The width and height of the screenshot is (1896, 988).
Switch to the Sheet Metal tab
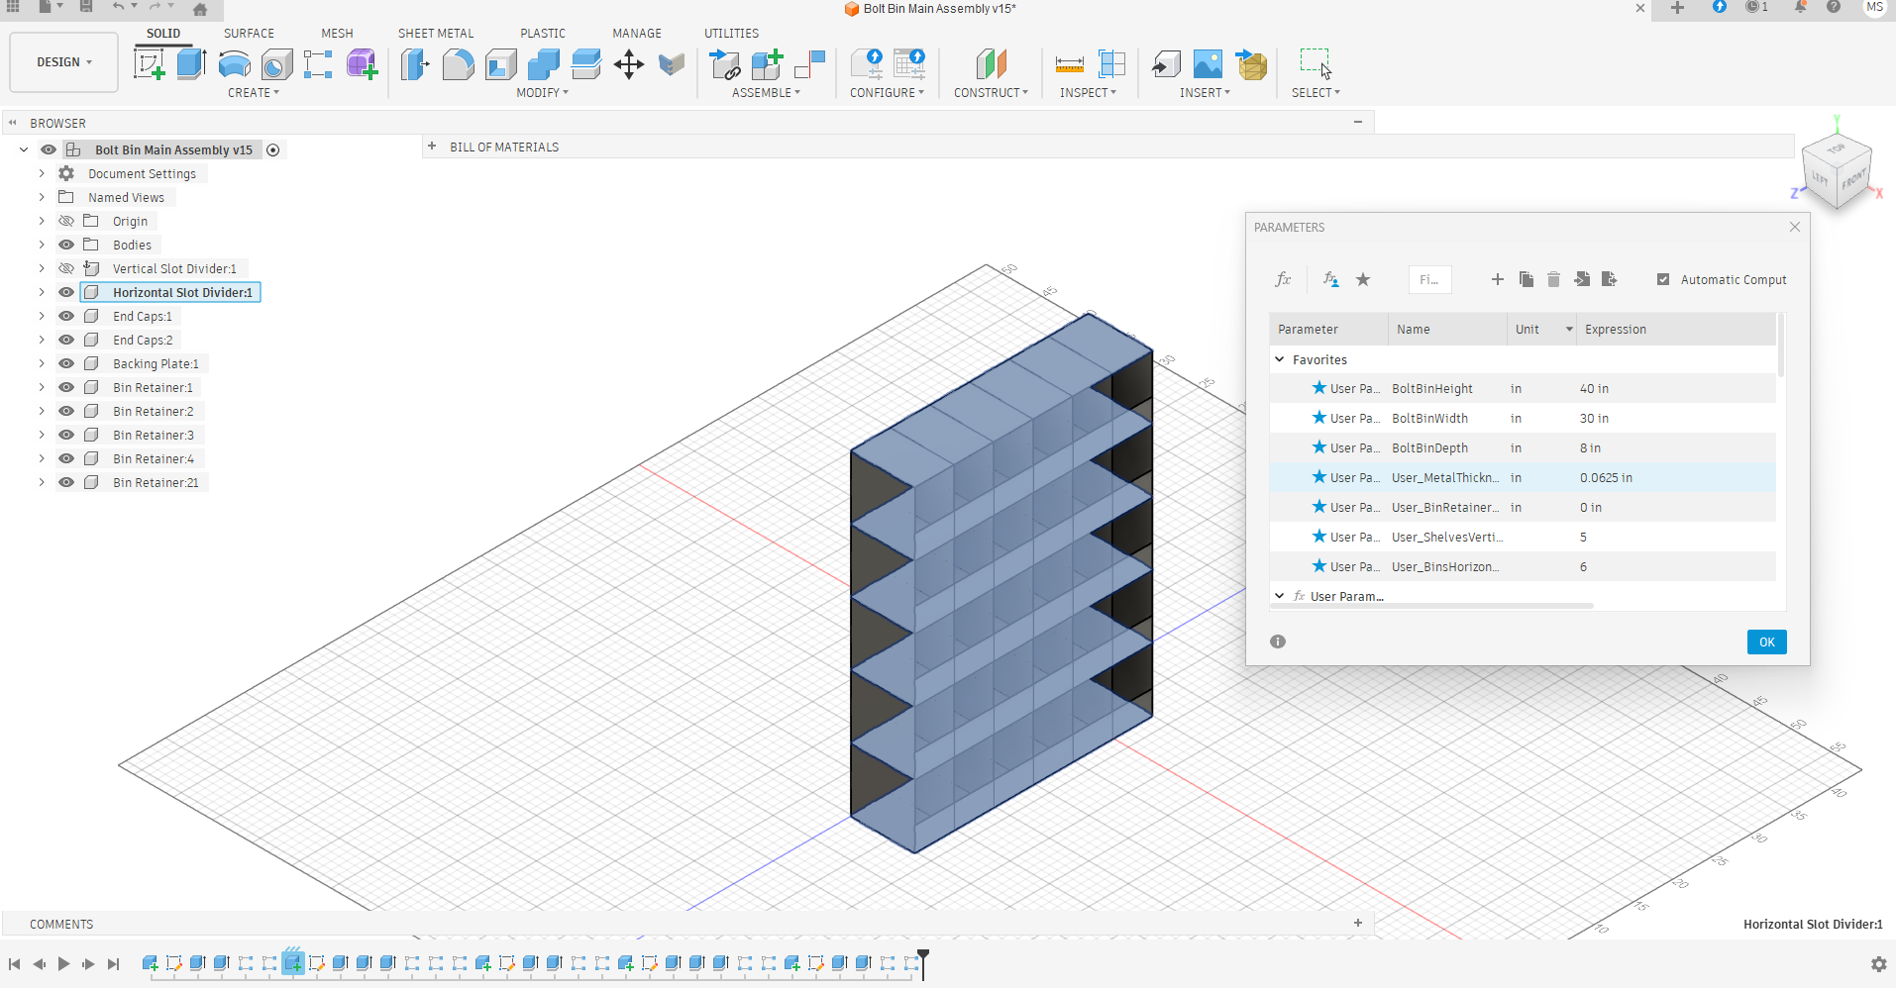point(435,33)
